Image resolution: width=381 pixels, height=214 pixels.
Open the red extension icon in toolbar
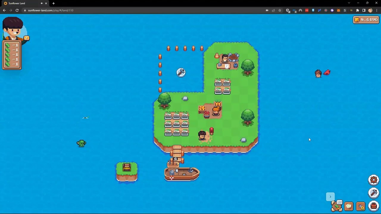(x=307, y=10)
